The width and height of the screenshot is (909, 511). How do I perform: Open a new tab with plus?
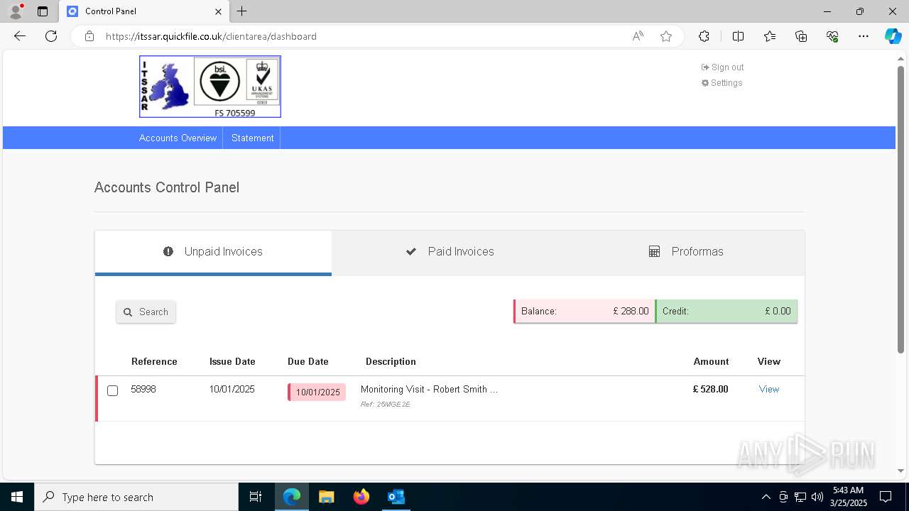click(242, 11)
